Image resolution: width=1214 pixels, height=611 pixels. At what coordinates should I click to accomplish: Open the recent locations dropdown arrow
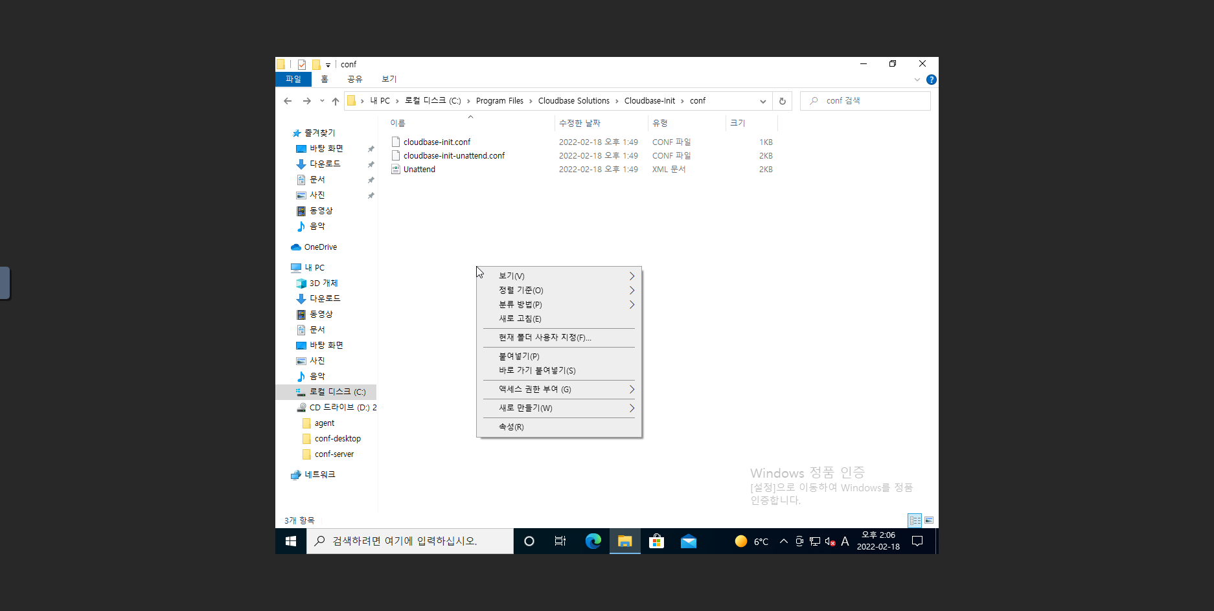(x=322, y=101)
